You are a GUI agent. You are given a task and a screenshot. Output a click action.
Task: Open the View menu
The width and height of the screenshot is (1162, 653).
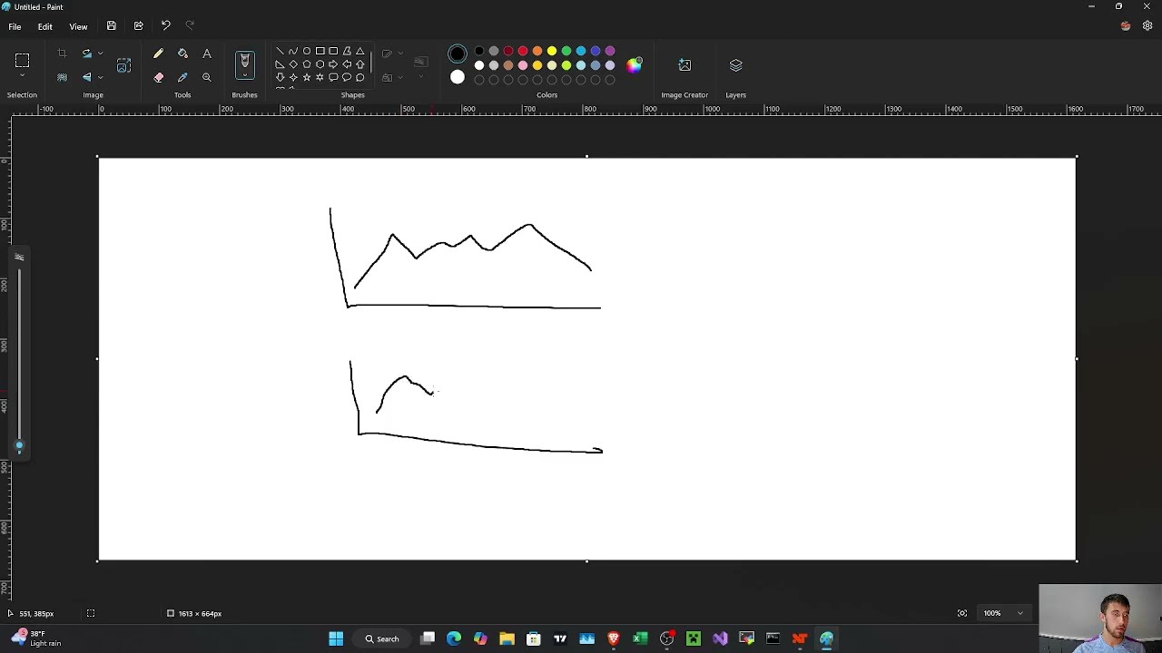tap(78, 26)
